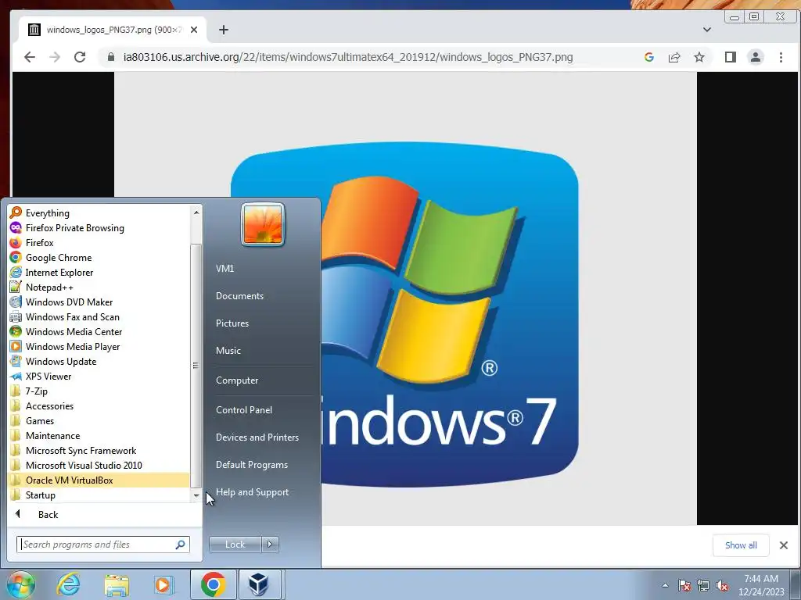
Task: Open the tab search dropdown arrow
Action: 707,30
